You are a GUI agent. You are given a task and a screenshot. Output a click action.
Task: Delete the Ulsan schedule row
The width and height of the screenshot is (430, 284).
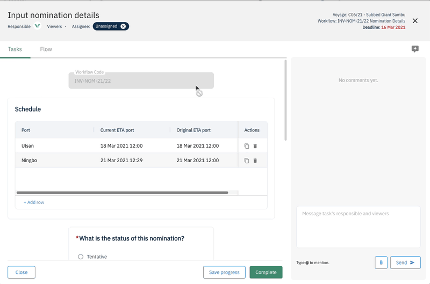[x=255, y=146]
